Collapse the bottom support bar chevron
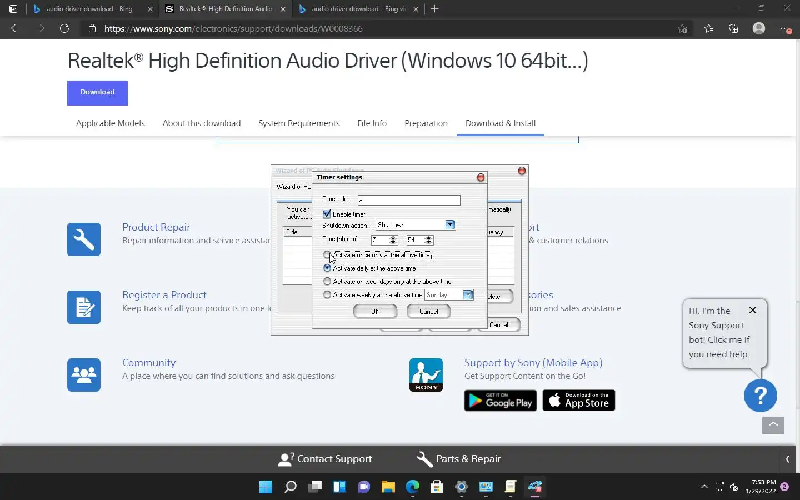 (x=787, y=459)
